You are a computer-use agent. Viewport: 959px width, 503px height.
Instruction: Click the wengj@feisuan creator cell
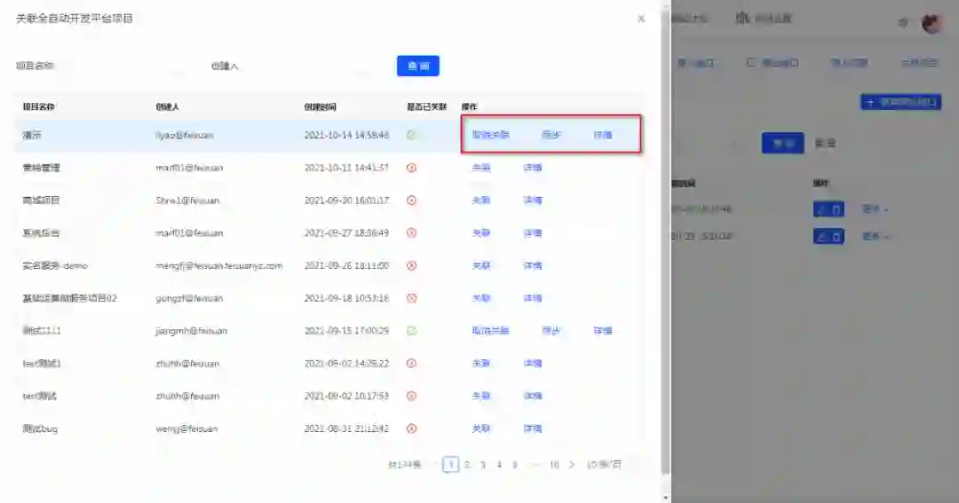186,428
